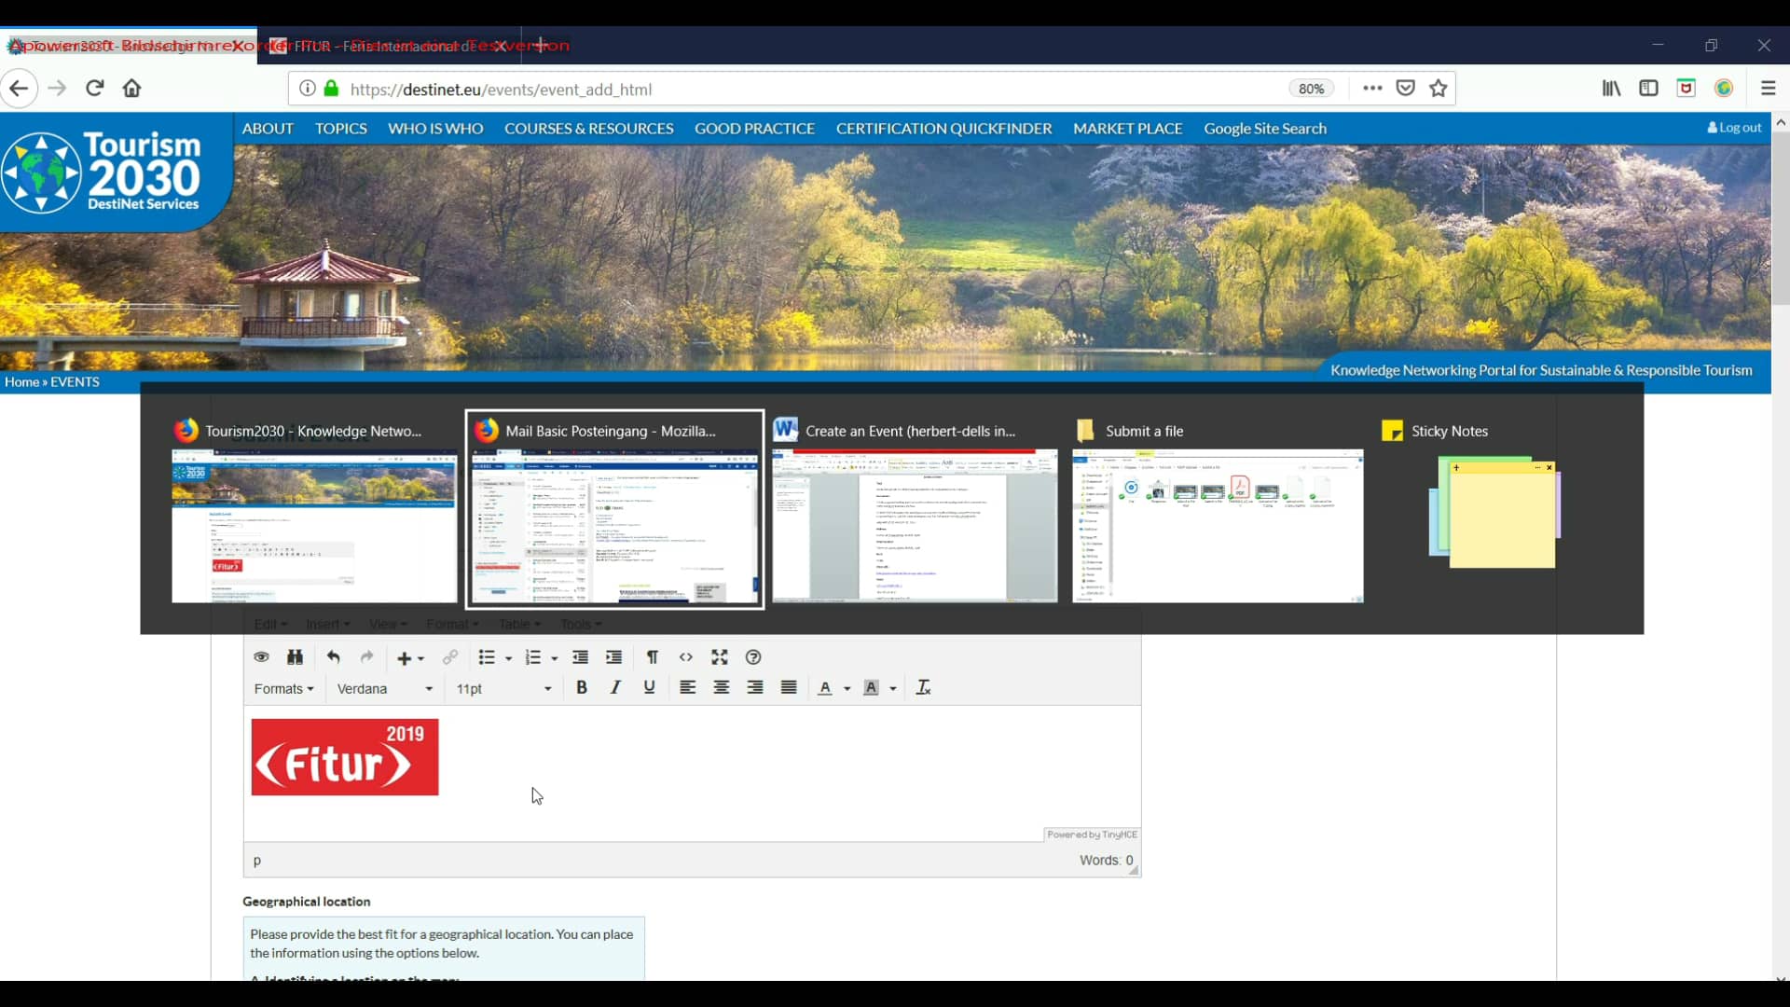Expand the bullet list style arrow
This screenshot has height=1007, width=1790.
pyautogui.click(x=509, y=658)
